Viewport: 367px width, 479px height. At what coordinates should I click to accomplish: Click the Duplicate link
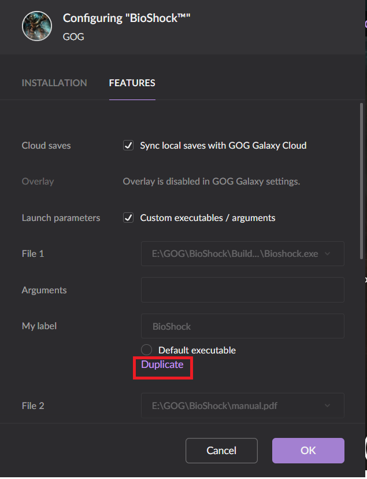coord(162,364)
